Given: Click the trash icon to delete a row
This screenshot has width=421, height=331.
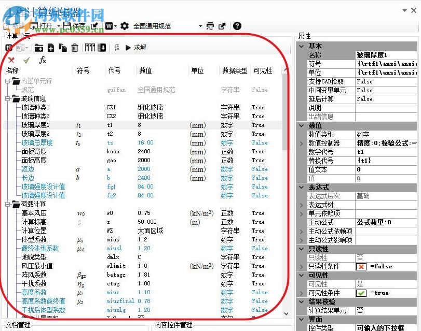Looking at the screenshot, I should click(x=74, y=47).
